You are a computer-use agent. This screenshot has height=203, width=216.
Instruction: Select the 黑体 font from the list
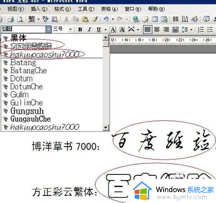pos(52,38)
